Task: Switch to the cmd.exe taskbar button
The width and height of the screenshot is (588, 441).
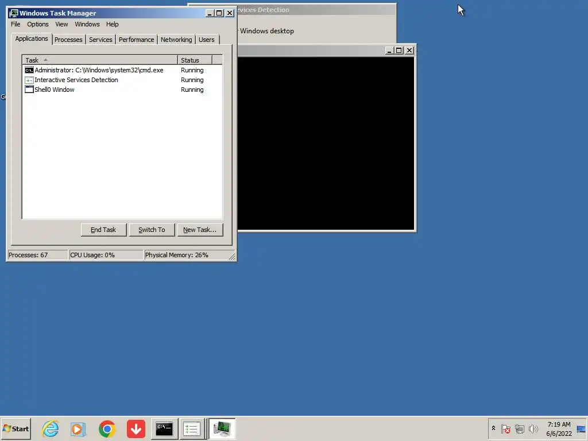Action: [164, 428]
